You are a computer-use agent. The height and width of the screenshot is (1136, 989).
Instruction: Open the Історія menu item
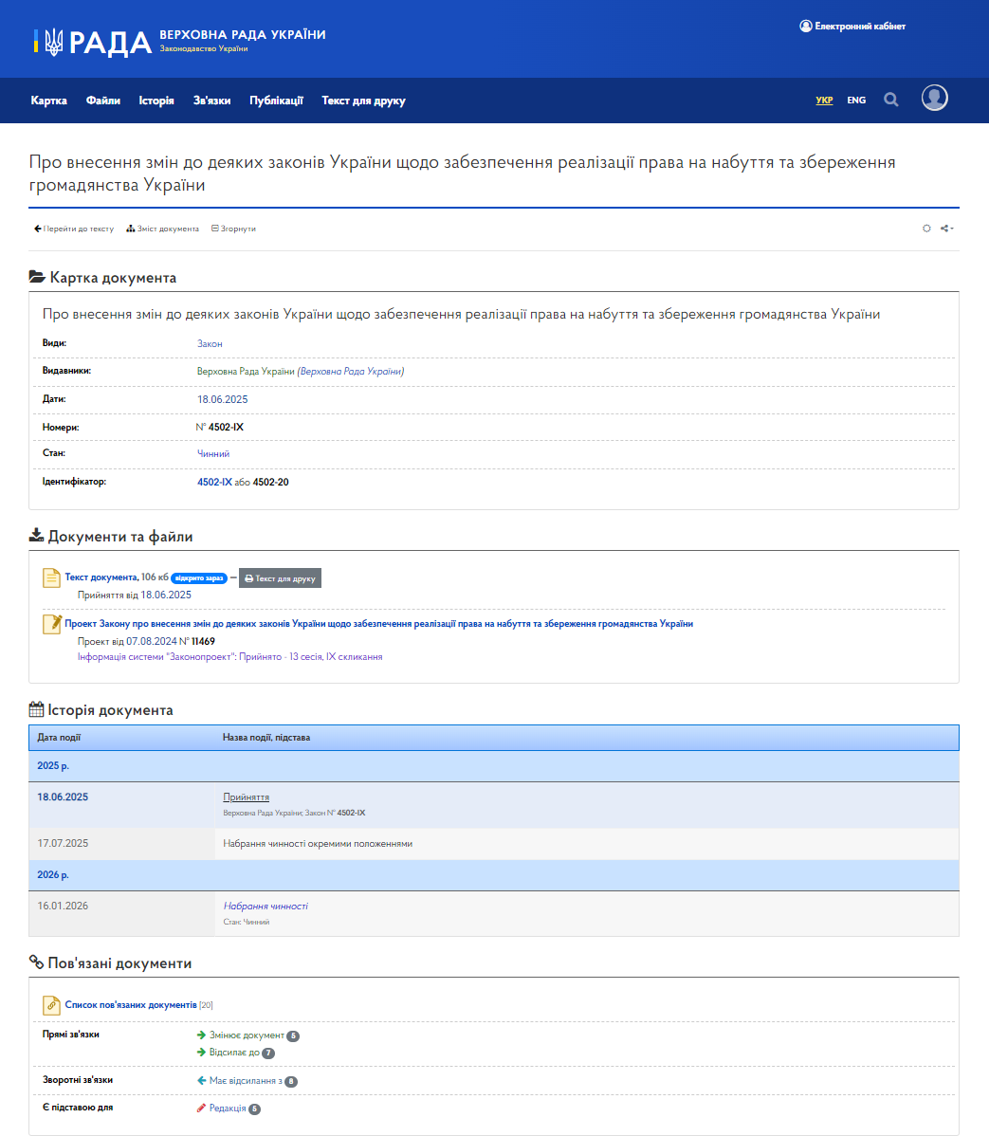point(156,101)
